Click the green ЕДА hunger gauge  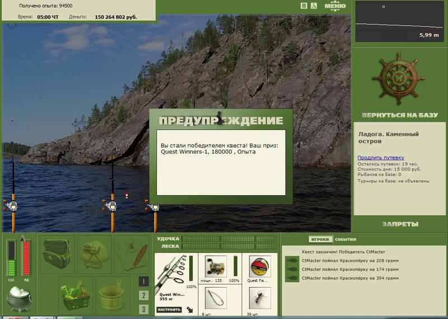pos(11,258)
